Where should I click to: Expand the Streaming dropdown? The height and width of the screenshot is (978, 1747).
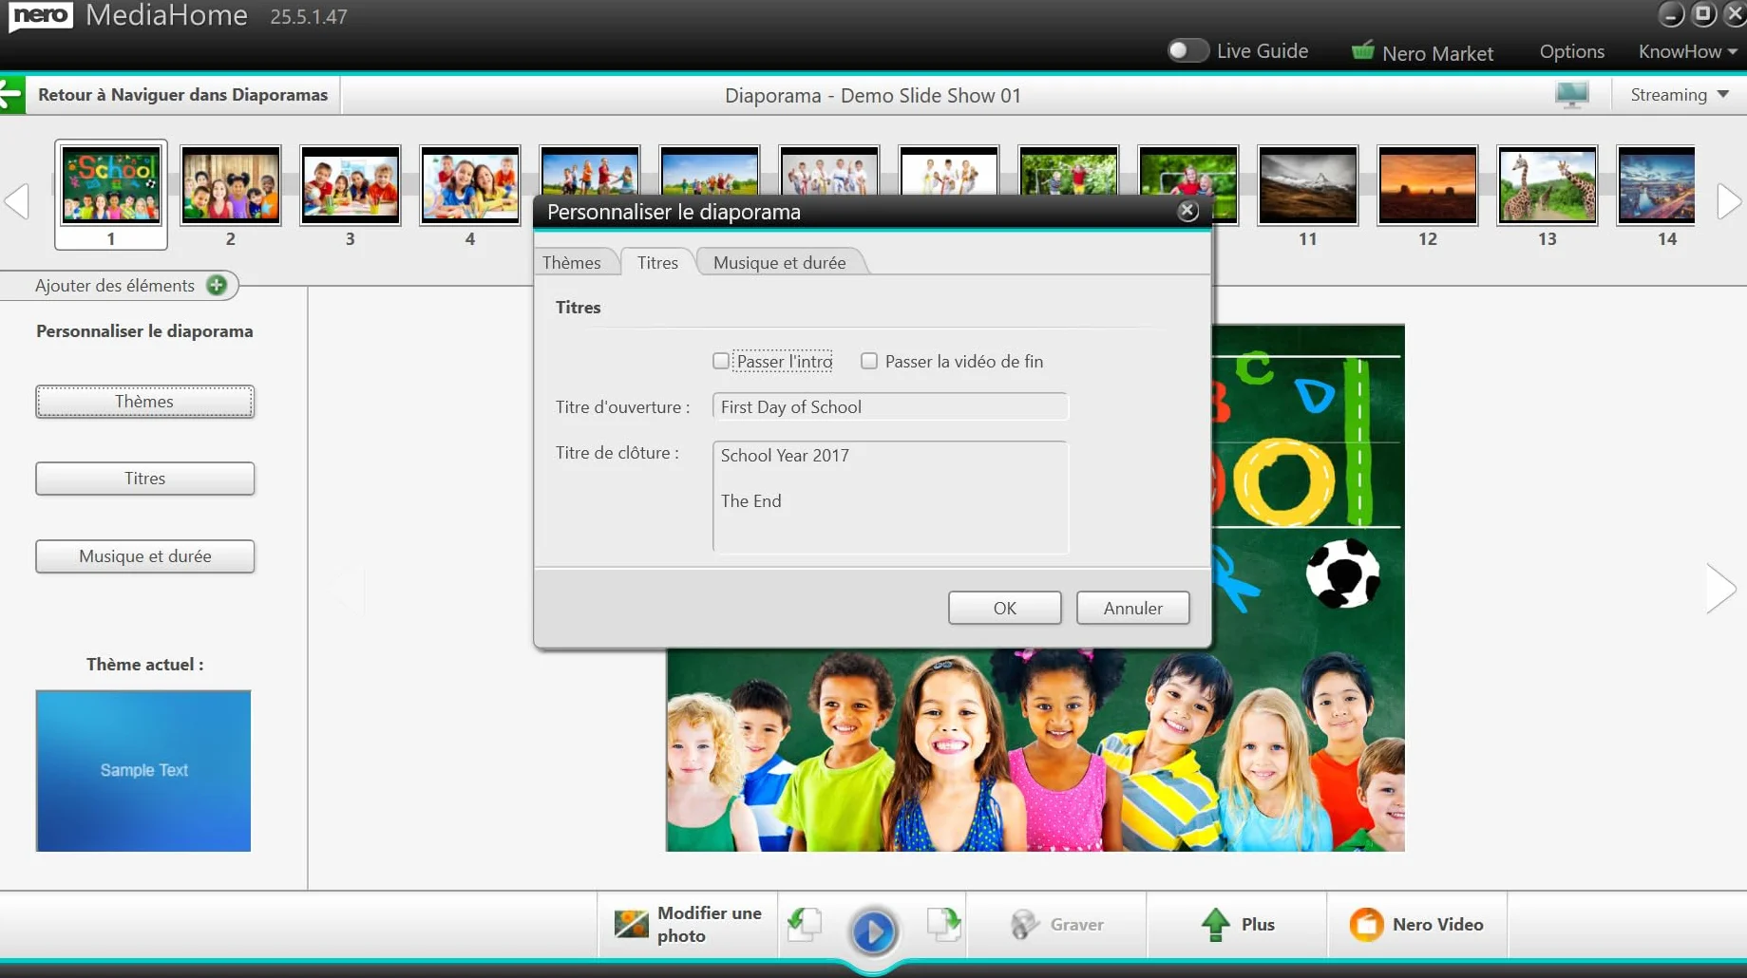1680,95
